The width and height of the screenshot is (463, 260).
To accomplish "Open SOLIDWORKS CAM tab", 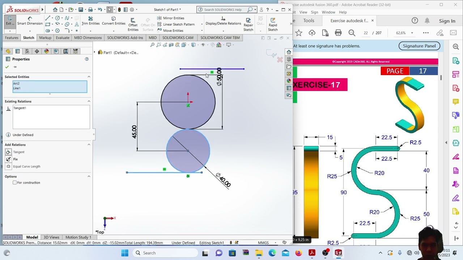I will point(178,38).
